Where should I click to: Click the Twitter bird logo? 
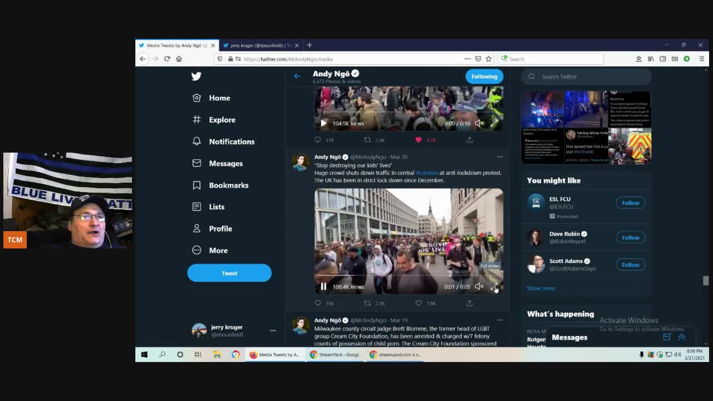196,76
